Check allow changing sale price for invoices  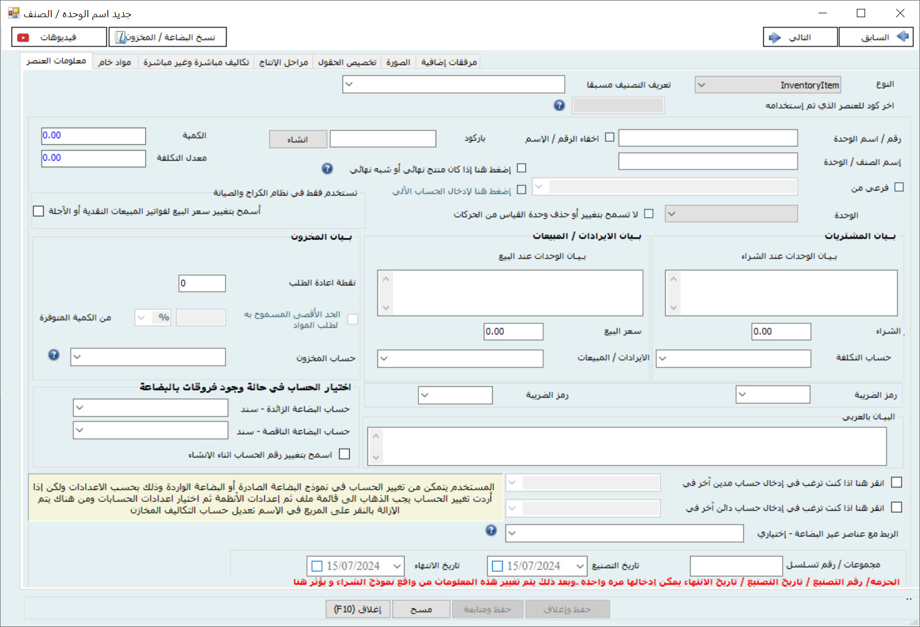click(x=38, y=211)
